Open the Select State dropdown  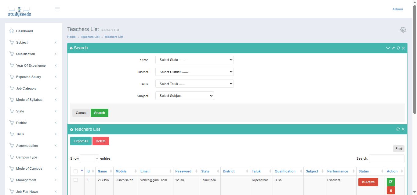194,60
